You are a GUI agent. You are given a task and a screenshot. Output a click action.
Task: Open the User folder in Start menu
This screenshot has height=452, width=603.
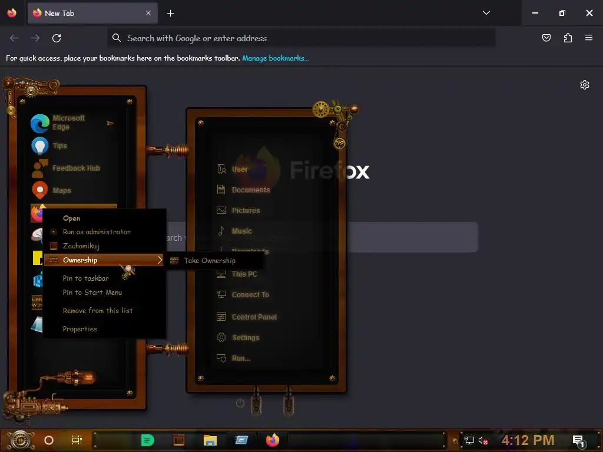tap(233, 169)
